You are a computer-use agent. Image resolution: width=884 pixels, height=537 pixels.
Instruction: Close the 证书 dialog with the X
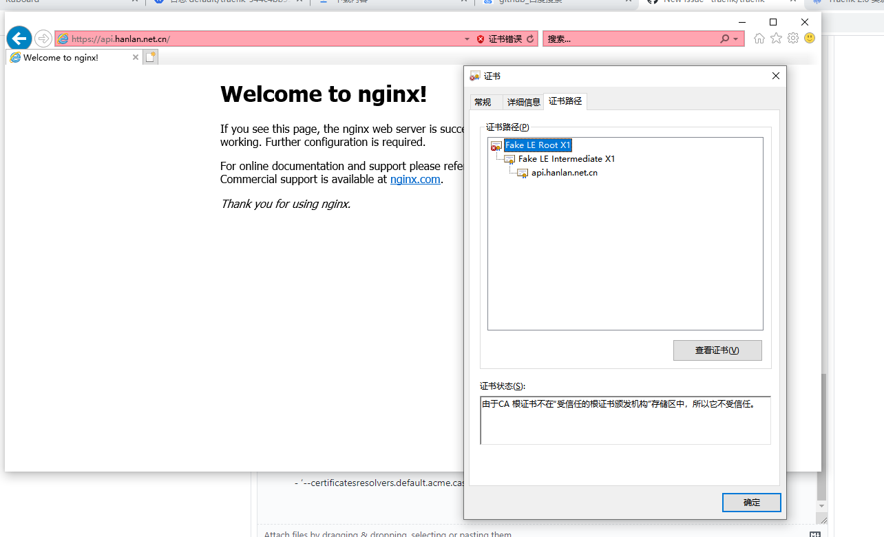(776, 76)
